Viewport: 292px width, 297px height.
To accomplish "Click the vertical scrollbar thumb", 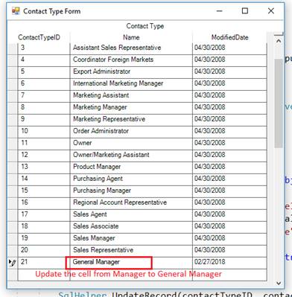I will click(279, 103).
